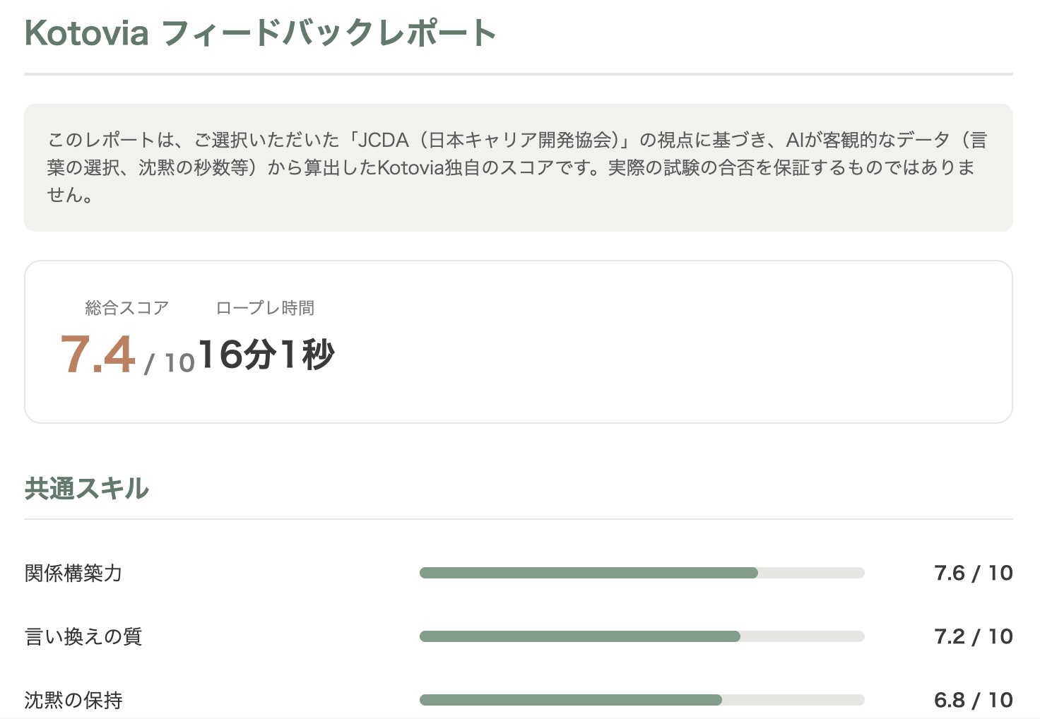The width and height of the screenshot is (1040, 719).
Task: Click the / 10 denominator next to 7.4
Action: 170,360
